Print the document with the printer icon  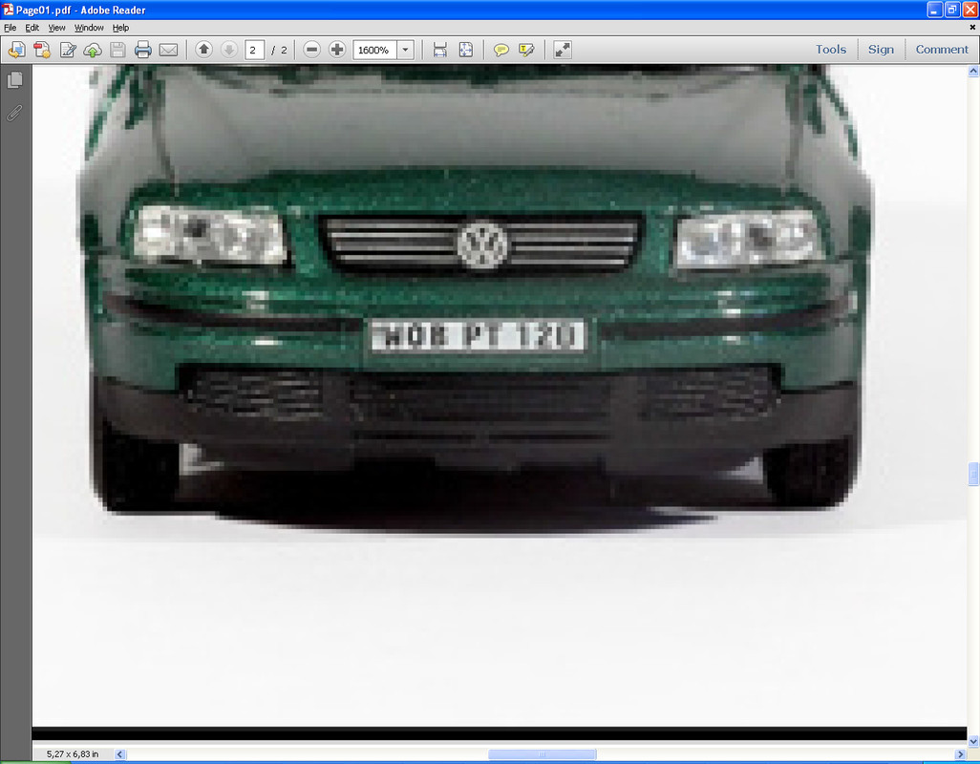[143, 50]
